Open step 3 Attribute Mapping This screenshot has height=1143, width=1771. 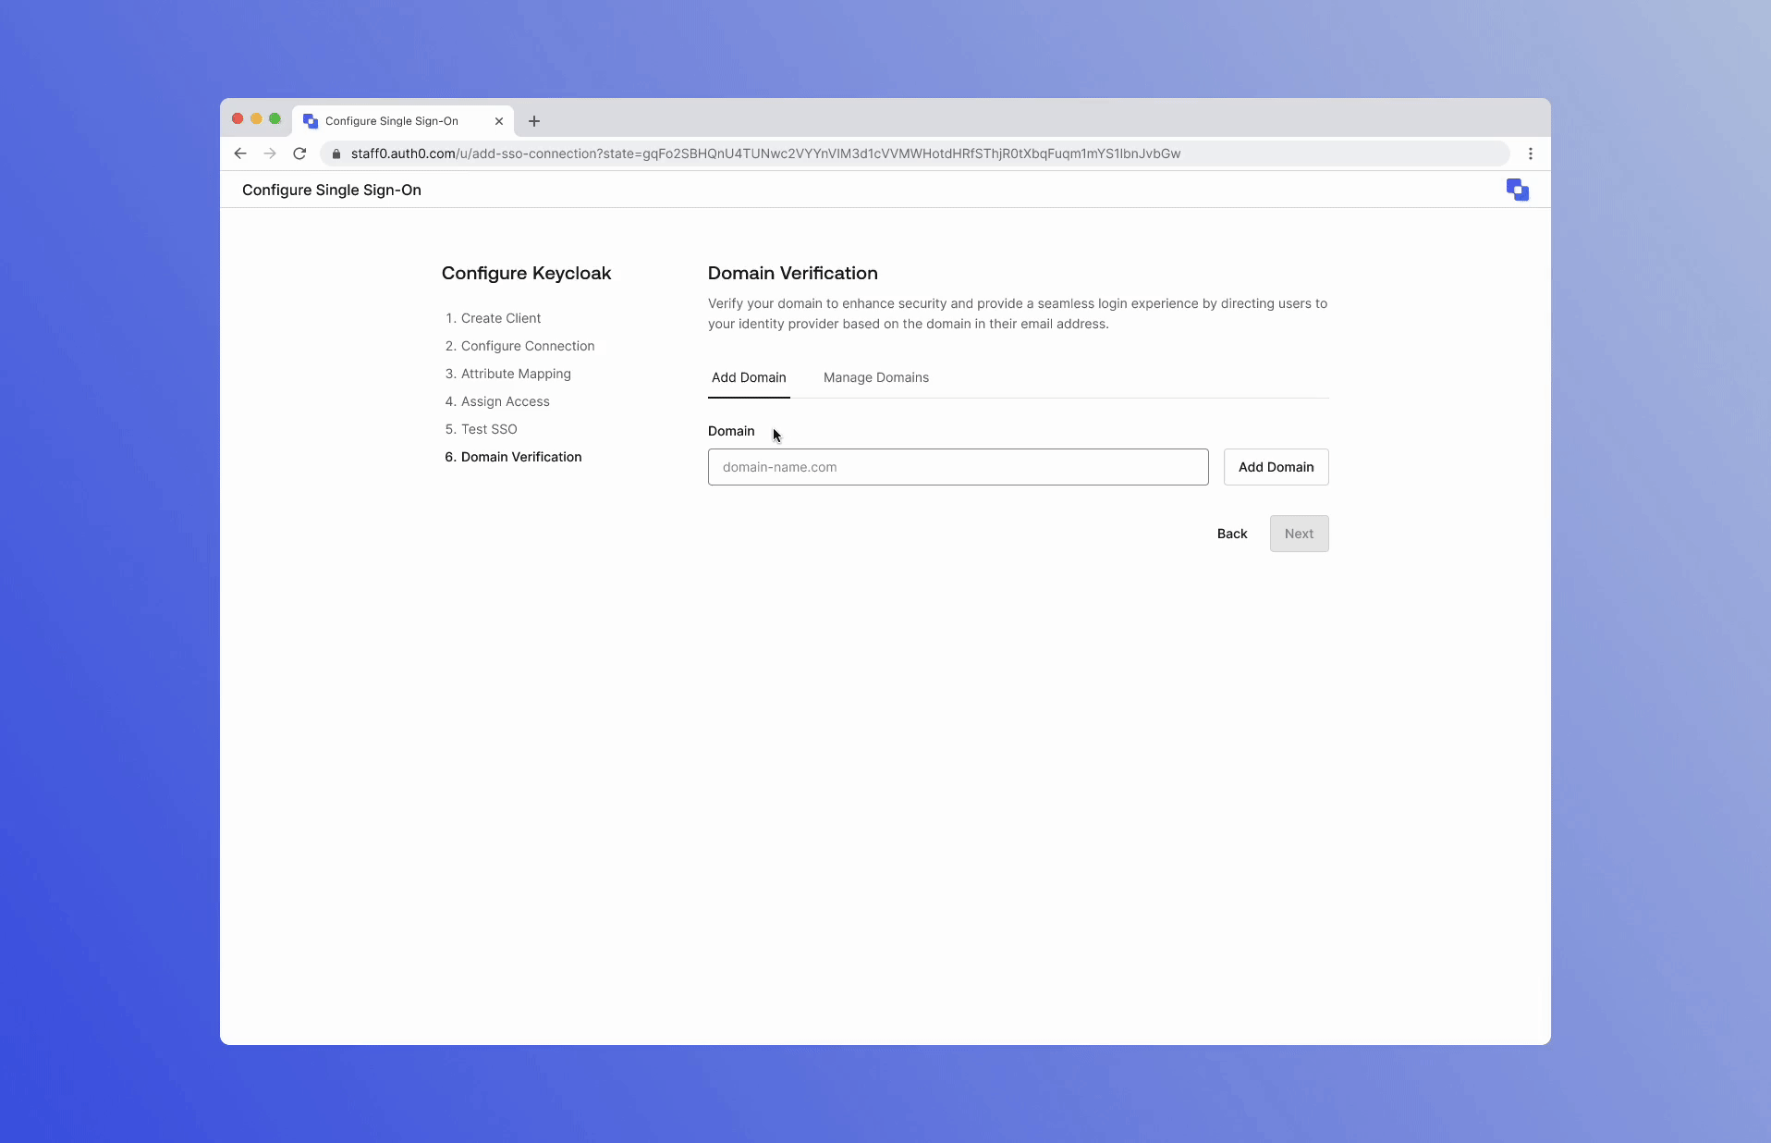tap(507, 374)
